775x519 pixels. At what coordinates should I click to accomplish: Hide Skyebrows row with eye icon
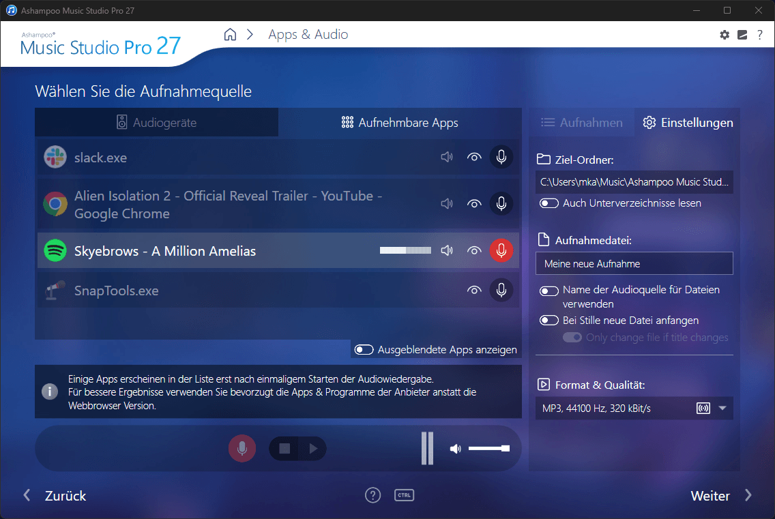point(474,250)
